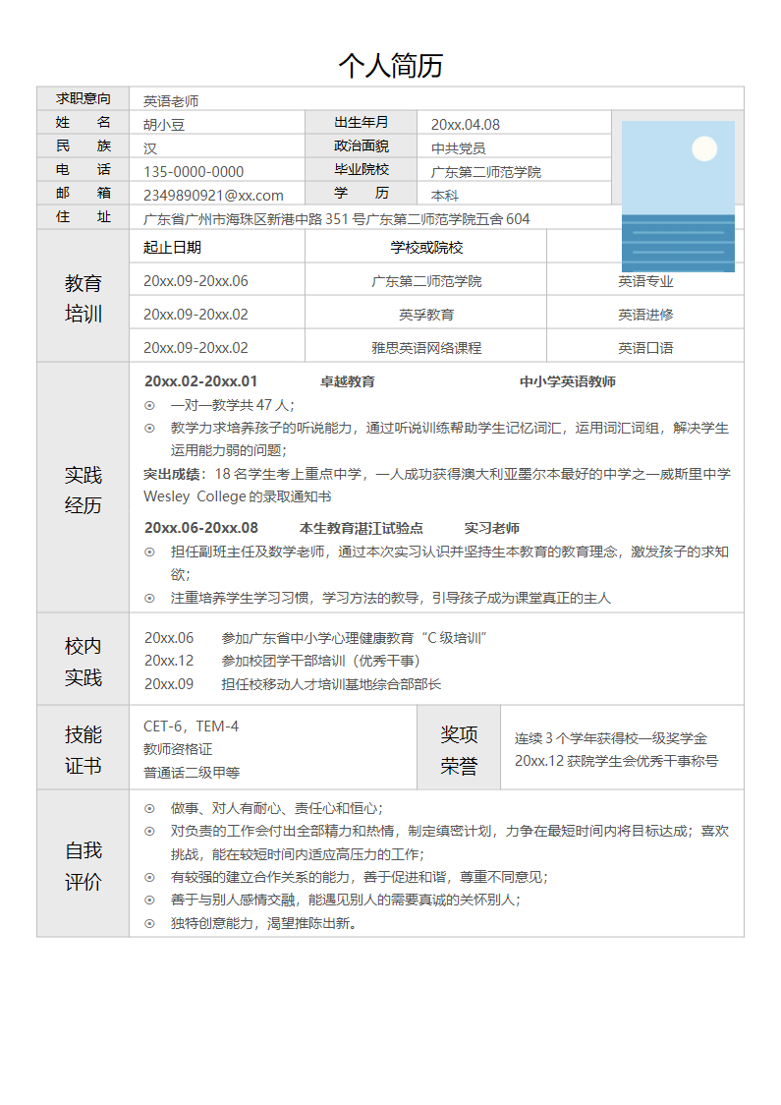The width and height of the screenshot is (781, 1105).
Task: Click the 突出成绩 achievement text
Action: pos(436,485)
